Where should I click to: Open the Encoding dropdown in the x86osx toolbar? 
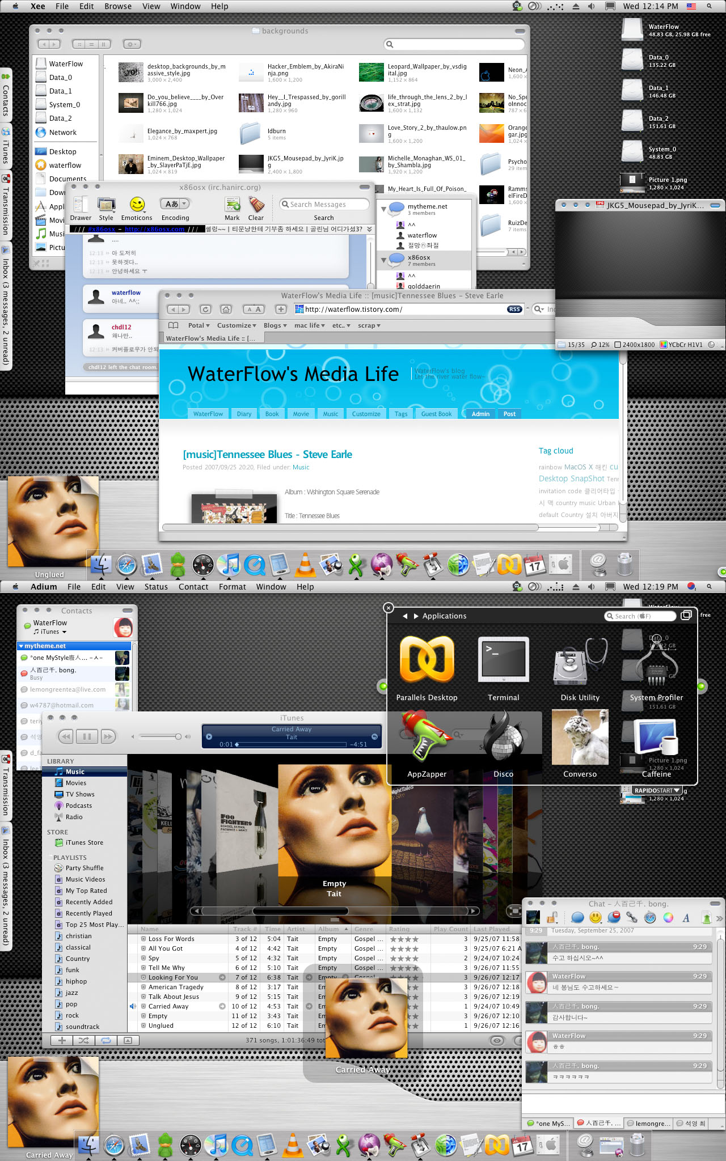pos(175,204)
